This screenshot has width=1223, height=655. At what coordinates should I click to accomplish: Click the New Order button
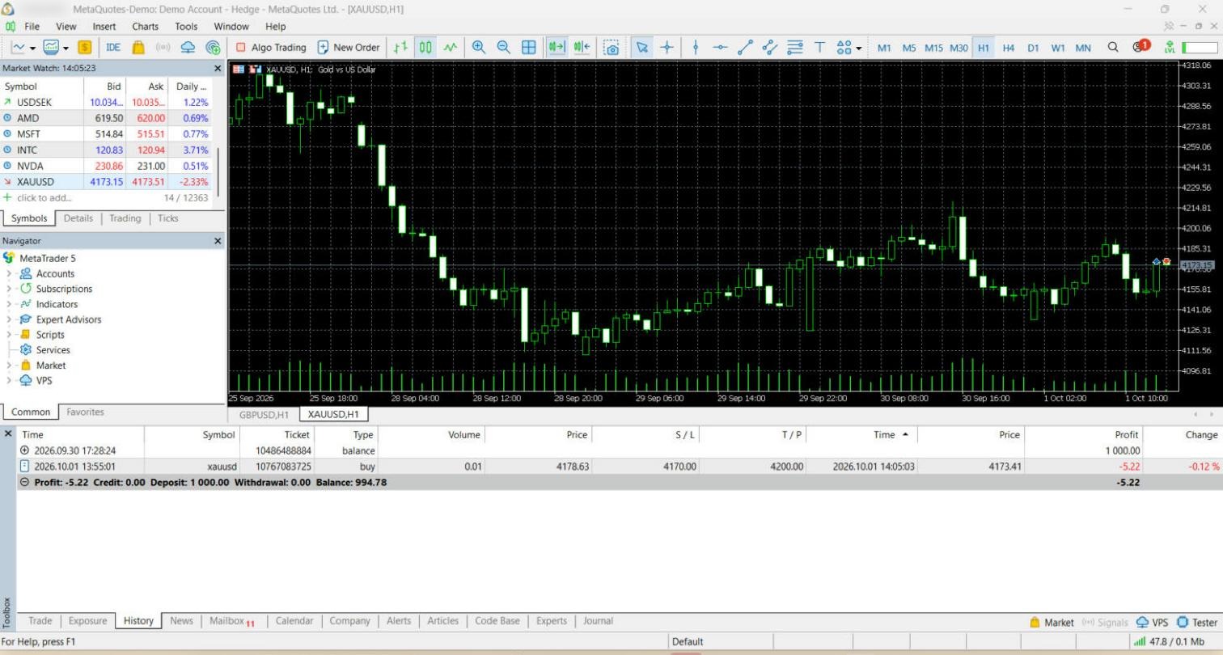[x=348, y=47]
